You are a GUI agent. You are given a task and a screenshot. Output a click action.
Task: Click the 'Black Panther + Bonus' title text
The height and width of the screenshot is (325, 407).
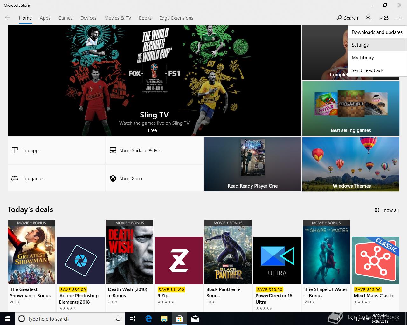pos(223,293)
